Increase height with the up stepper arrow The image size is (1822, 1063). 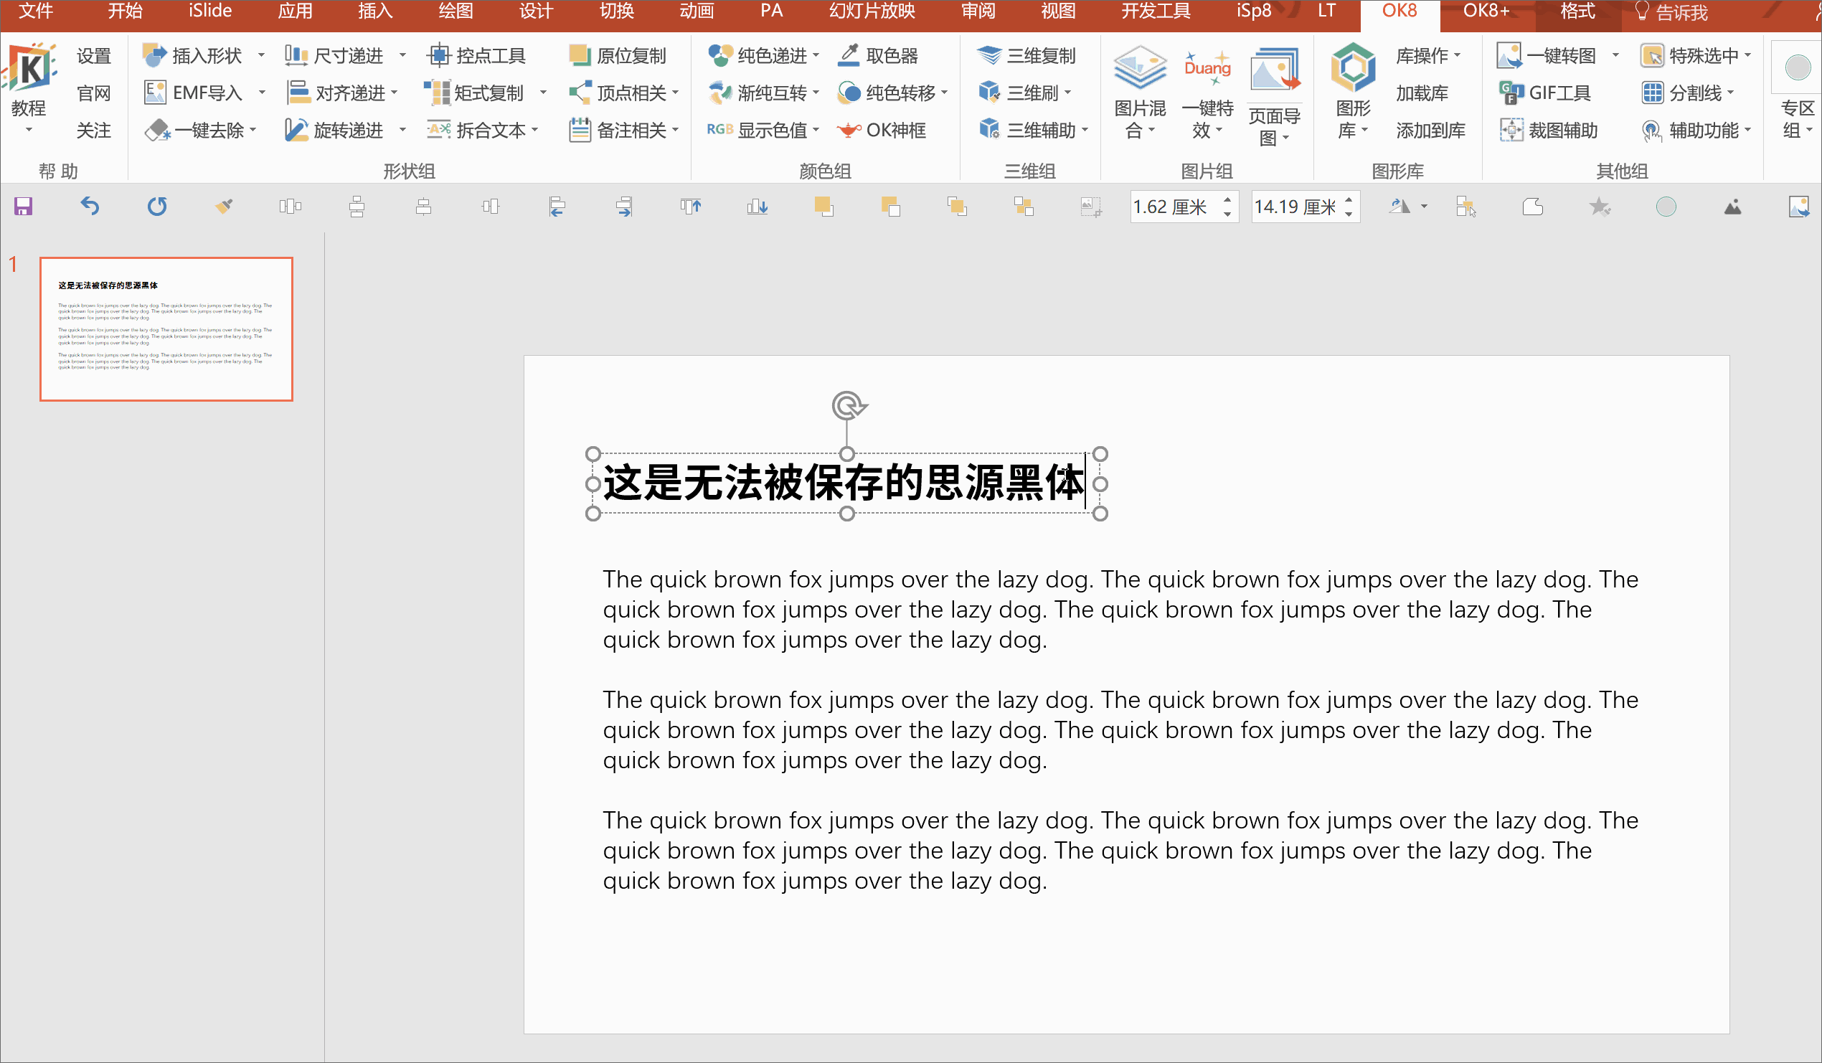[x=1227, y=199]
